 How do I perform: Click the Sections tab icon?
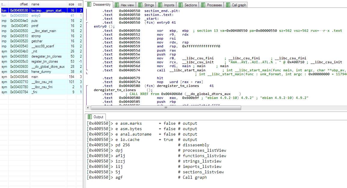click(x=181, y=5)
